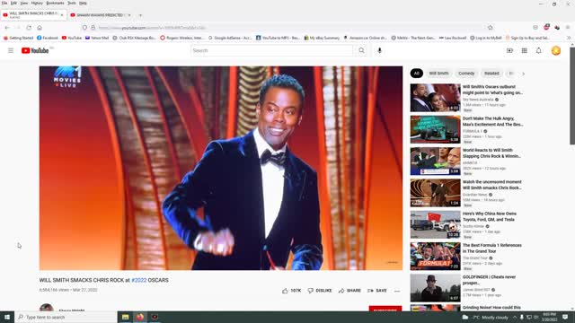Open a new tab with plus button
Screen dimensions: 575x323
140,15
